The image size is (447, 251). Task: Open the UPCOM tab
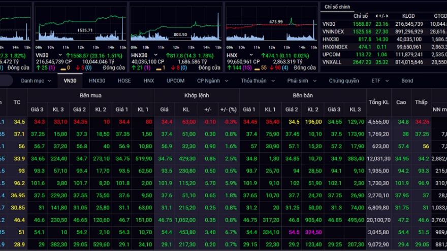(x=175, y=81)
